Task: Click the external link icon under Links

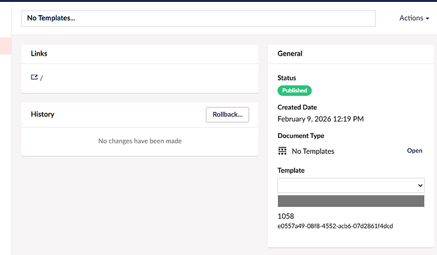Action: click(34, 77)
